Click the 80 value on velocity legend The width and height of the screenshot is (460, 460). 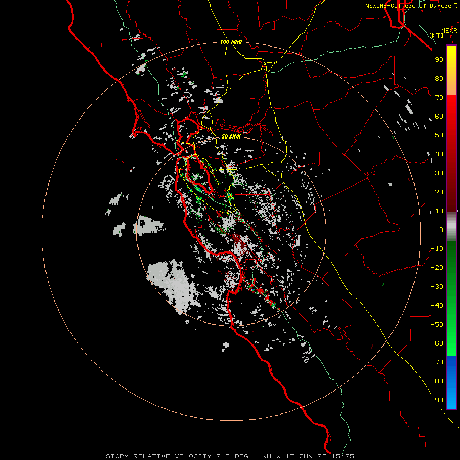[439, 78]
